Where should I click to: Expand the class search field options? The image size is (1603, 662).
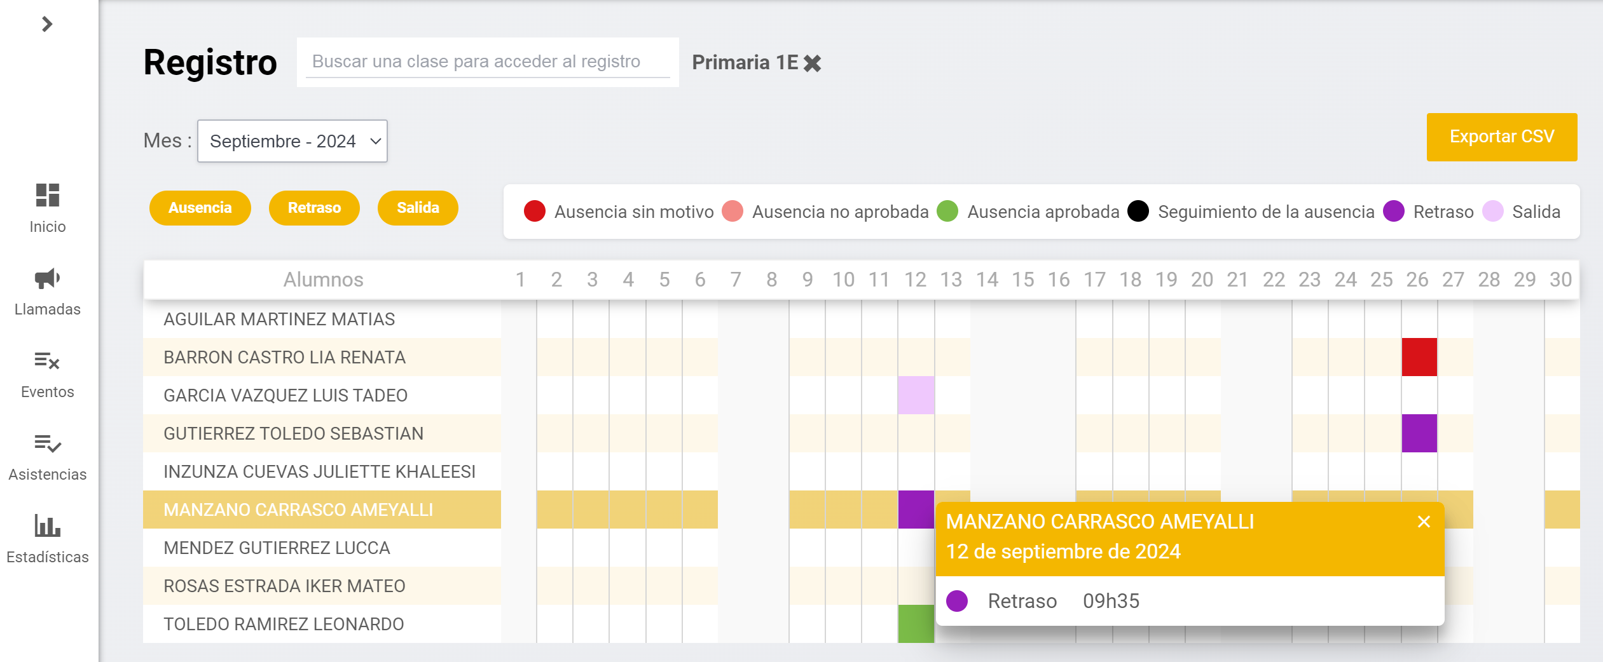point(488,61)
